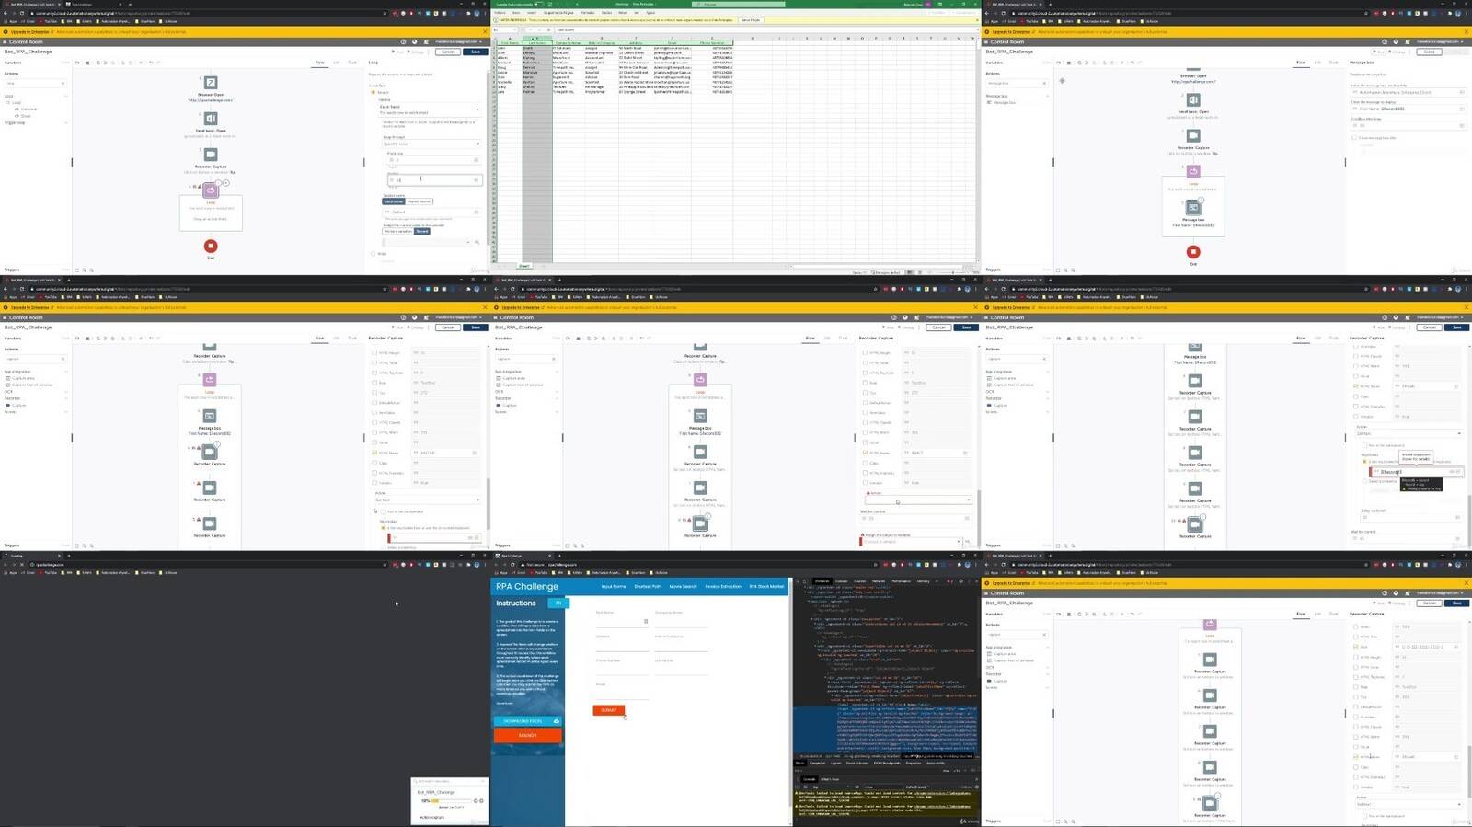Click First Name field on RPA Challenge form
This screenshot has height=827, width=1472.
tap(623, 621)
